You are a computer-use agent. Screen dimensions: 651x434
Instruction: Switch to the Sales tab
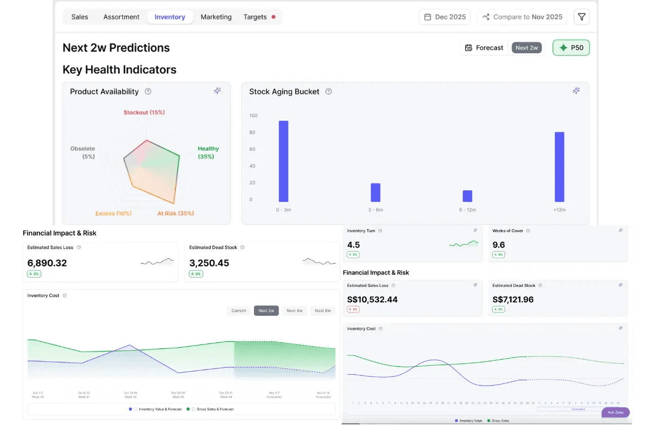(80, 17)
